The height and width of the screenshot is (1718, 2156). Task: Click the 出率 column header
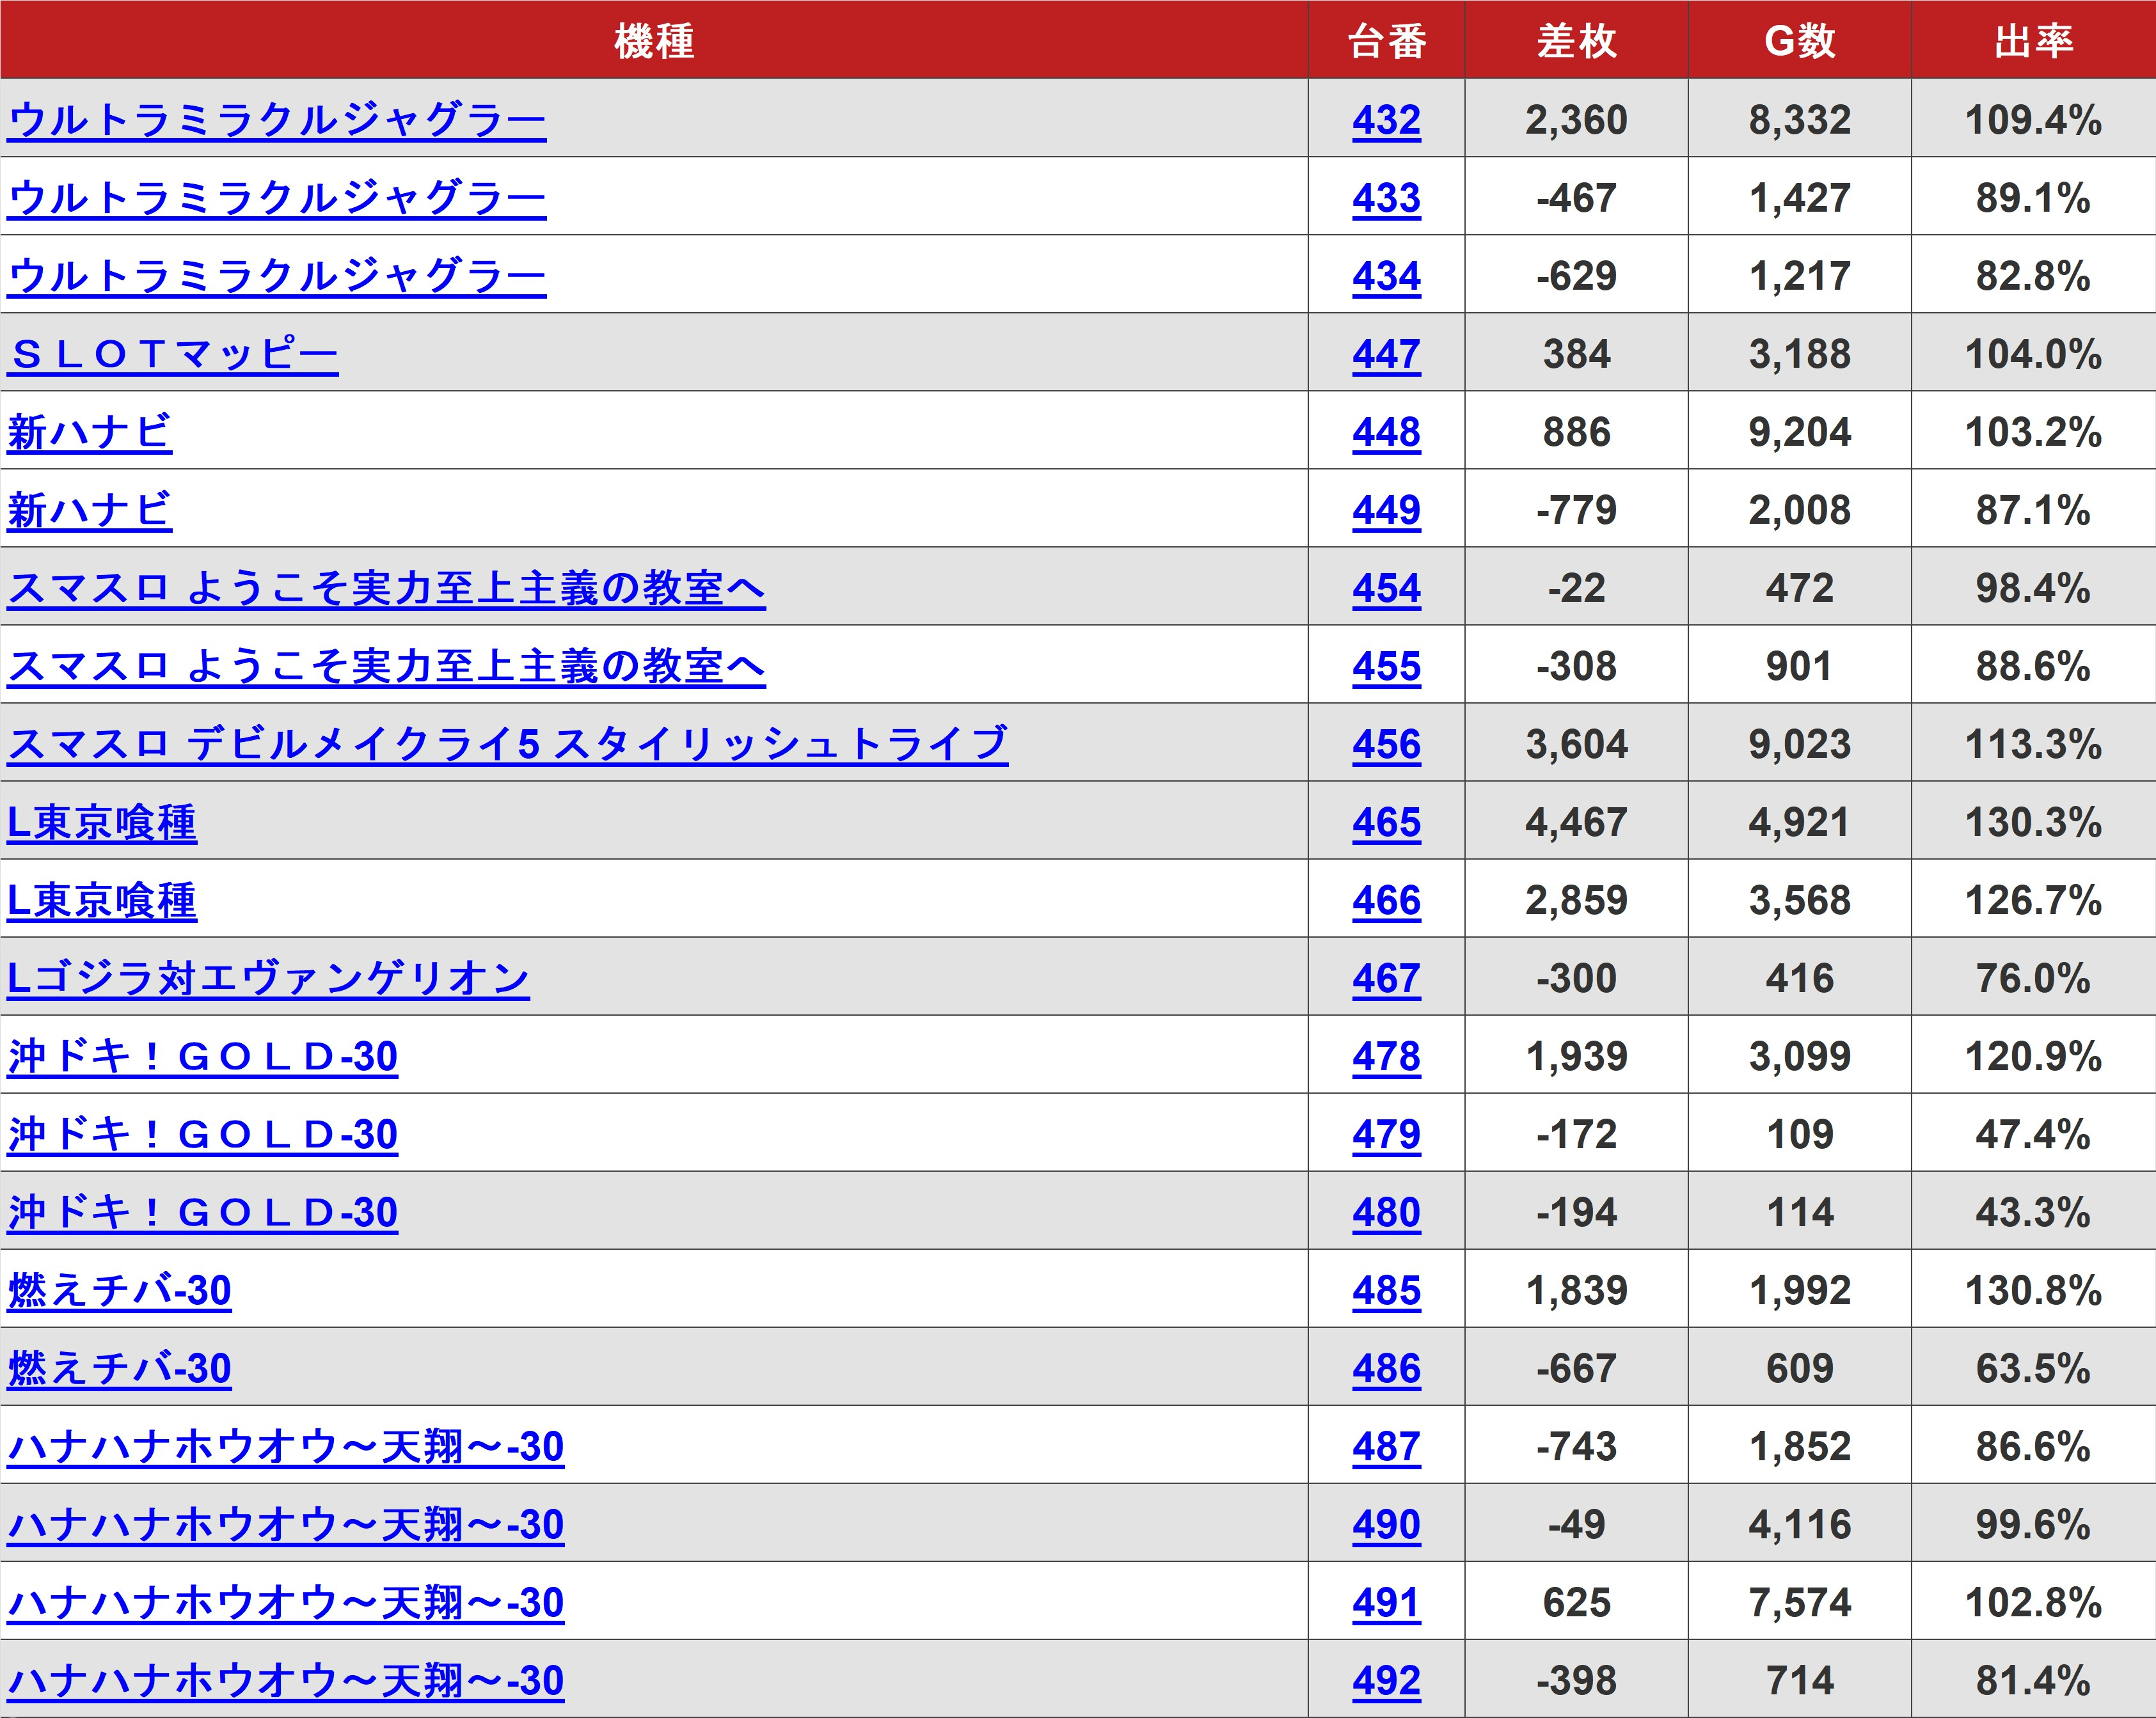[x=2033, y=40]
